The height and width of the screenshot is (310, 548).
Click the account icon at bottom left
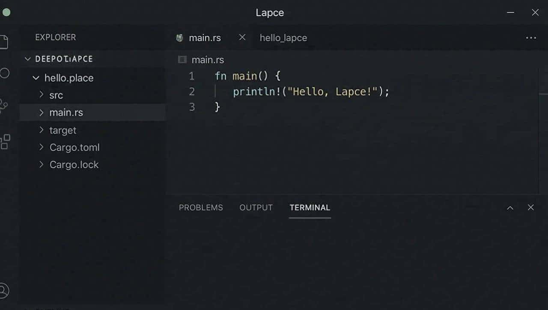[x=3, y=290]
